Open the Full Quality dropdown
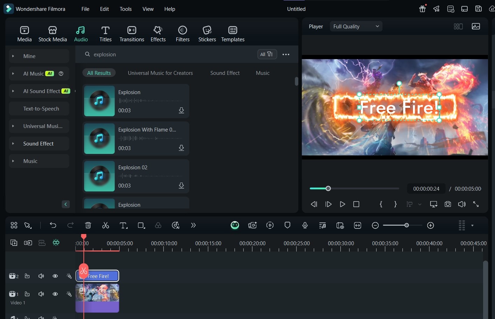Image resolution: width=495 pixels, height=319 pixels. point(356,26)
